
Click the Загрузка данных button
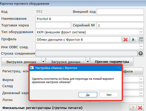66,62
